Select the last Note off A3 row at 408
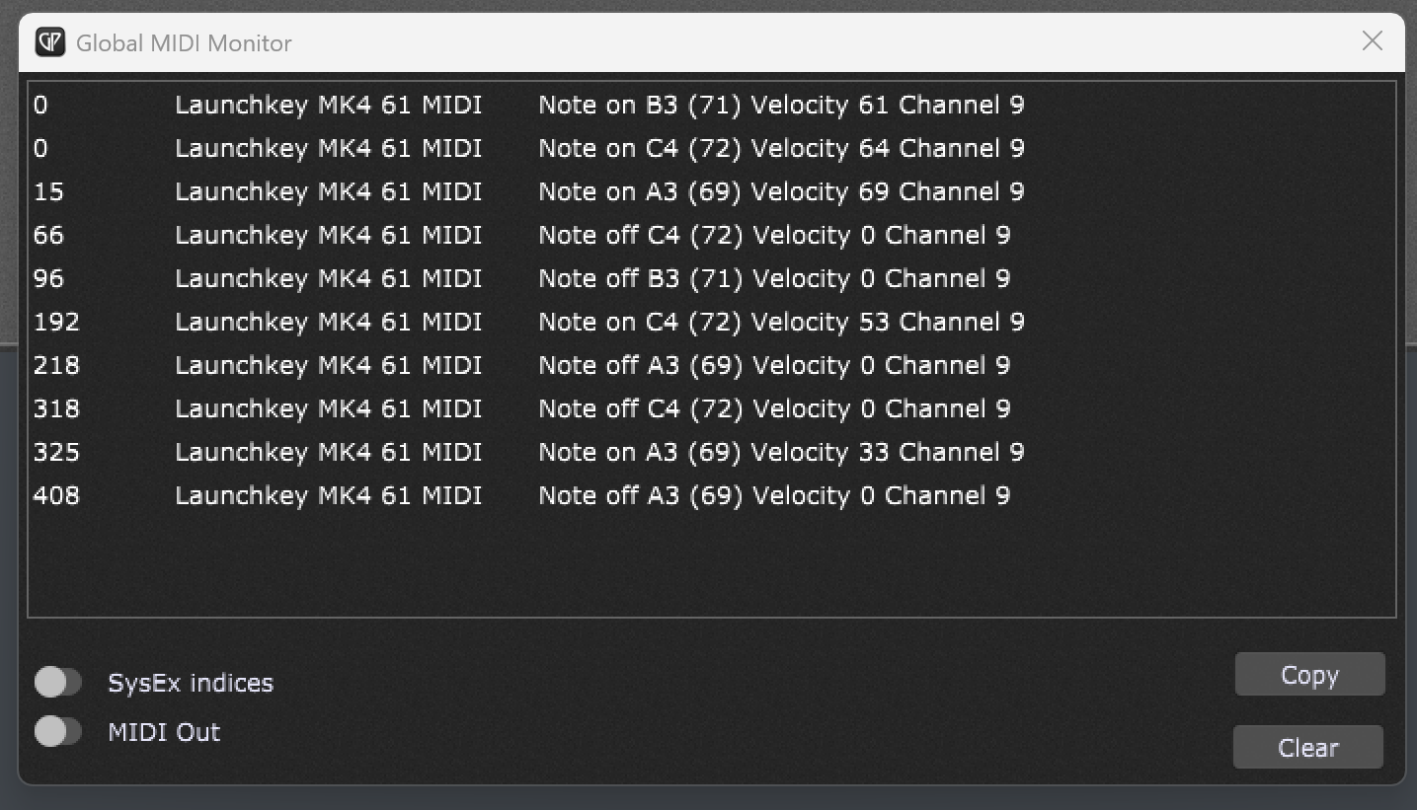This screenshot has height=810, width=1417. tap(711, 495)
